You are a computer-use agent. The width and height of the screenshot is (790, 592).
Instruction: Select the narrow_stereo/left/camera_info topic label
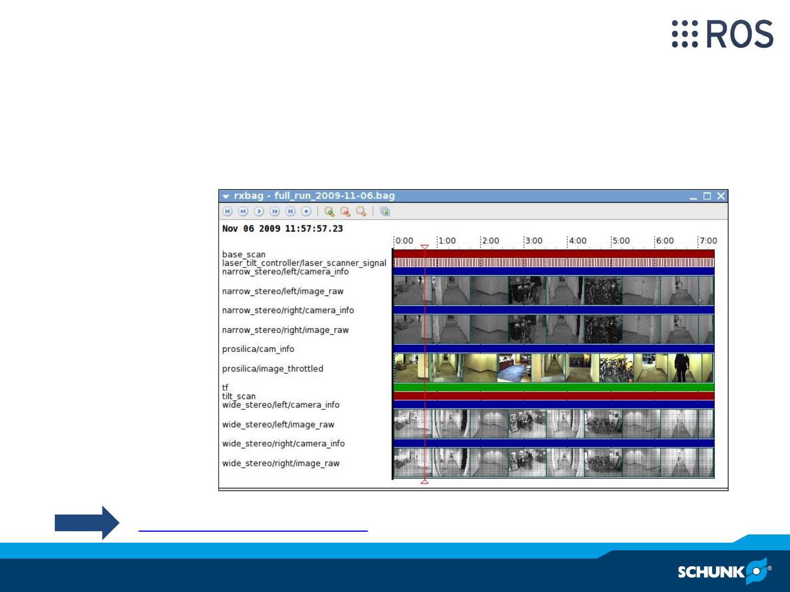(x=285, y=271)
